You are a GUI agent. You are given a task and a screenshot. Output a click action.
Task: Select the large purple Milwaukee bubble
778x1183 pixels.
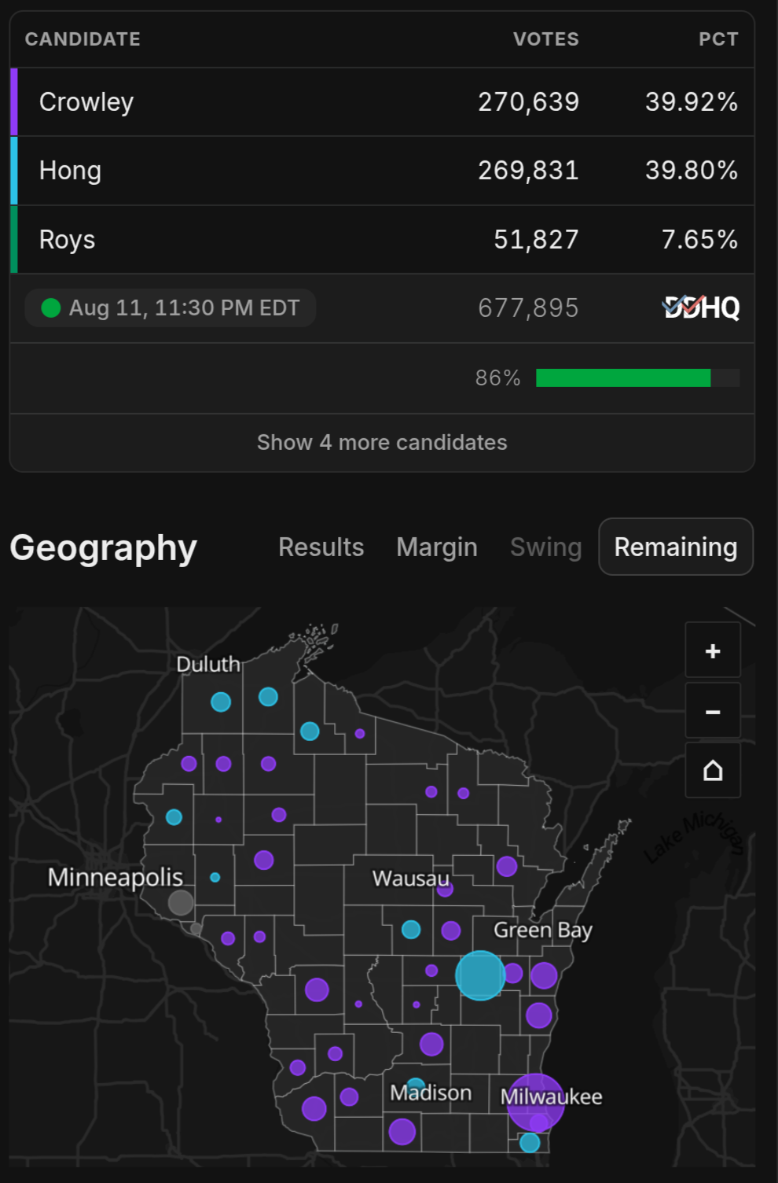click(x=536, y=1102)
